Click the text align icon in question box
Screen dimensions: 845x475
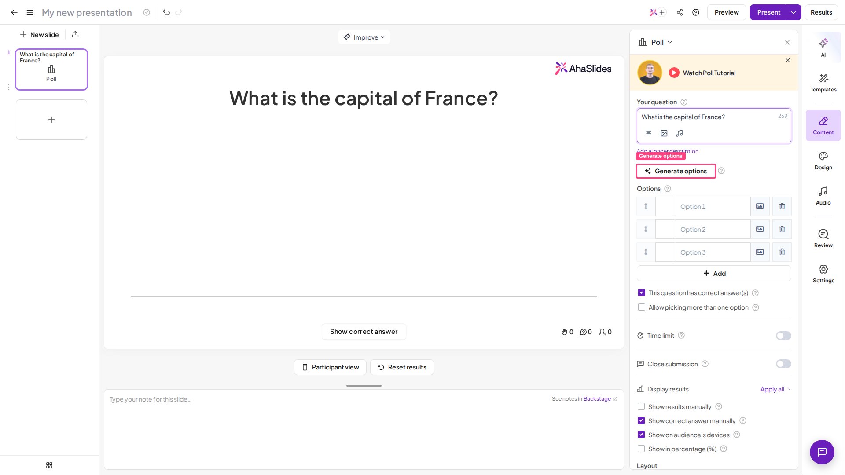click(649, 133)
